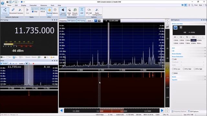This screenshot has width=207, height=116.
Task: Click the Disconnect network icon
Action: pyautogui.click(x=13, y=11)
